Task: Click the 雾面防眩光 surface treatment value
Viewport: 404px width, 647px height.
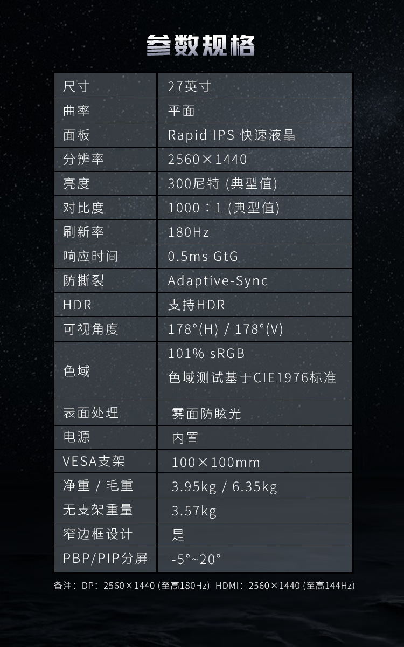Action: pyautogui.click(x=206, y=414)
